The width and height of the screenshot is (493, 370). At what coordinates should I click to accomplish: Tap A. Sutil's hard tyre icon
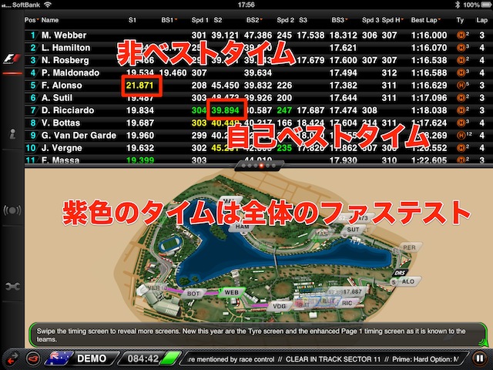[461, 98]
